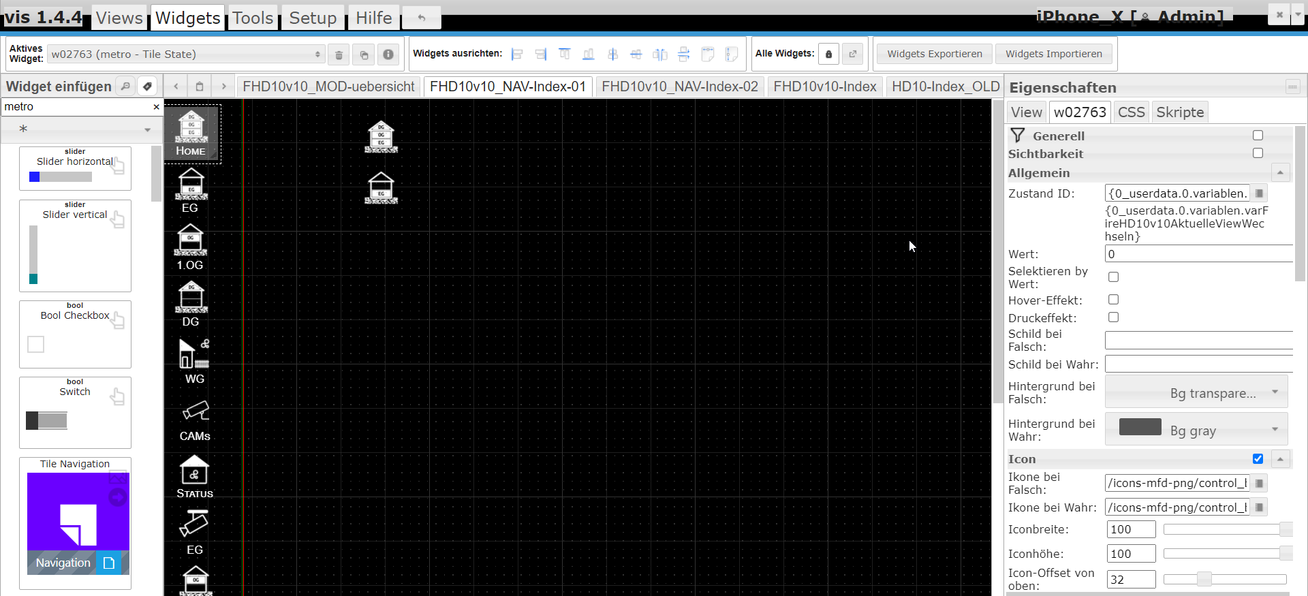Image resolution: width=1308 pixels, height=596 pixels.
Task: Align widgets to the top edge
Action: coord(565,54)
